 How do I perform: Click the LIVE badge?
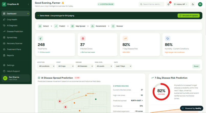click(x=77, y=78)
